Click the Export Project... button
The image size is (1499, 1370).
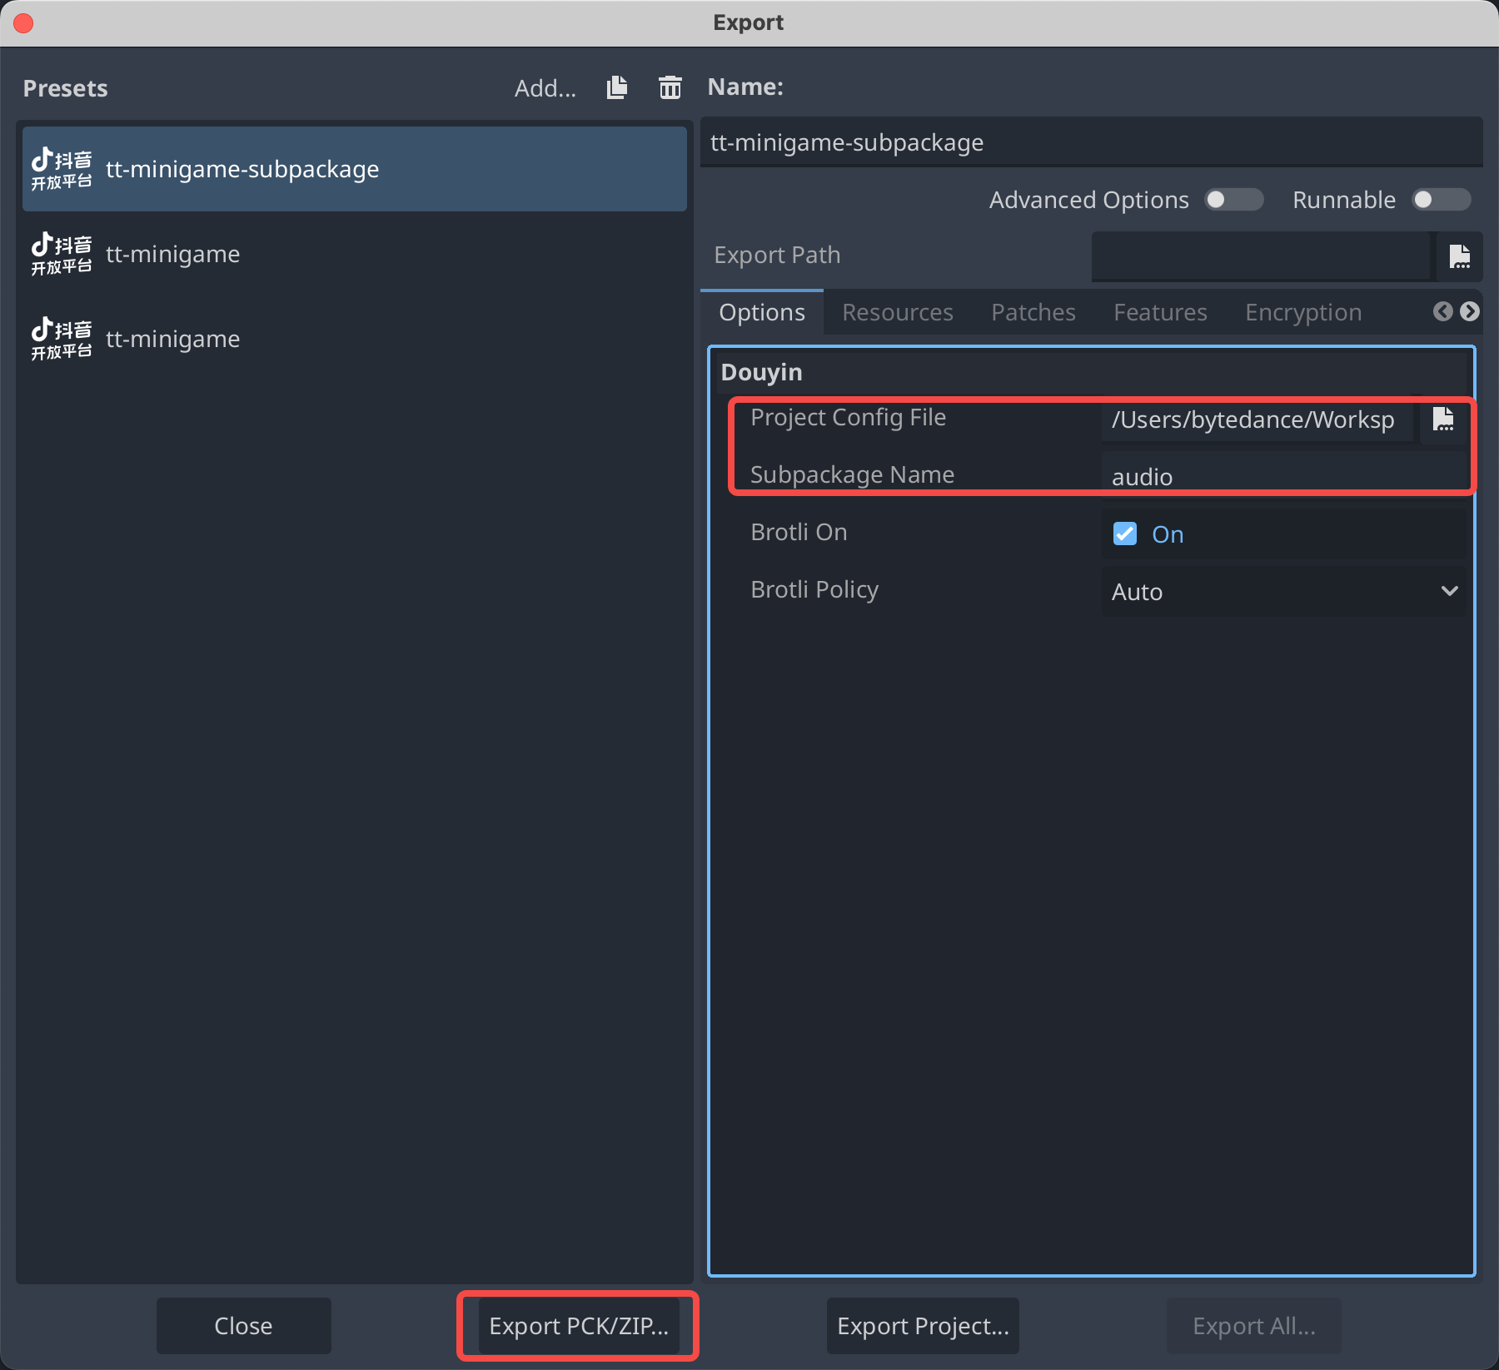point(923,1326)
